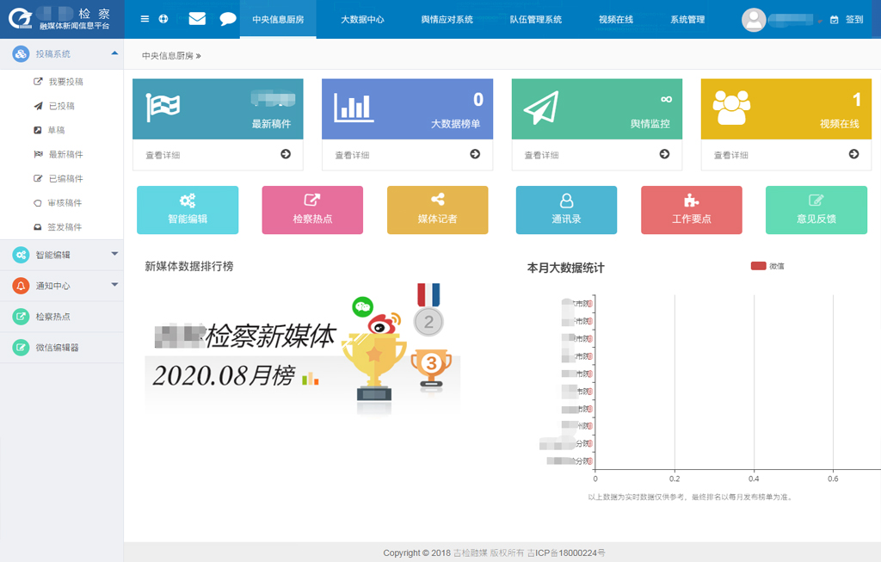Click the 签到 check-in button
881x562 pixels.
click(x=847, y=19)
